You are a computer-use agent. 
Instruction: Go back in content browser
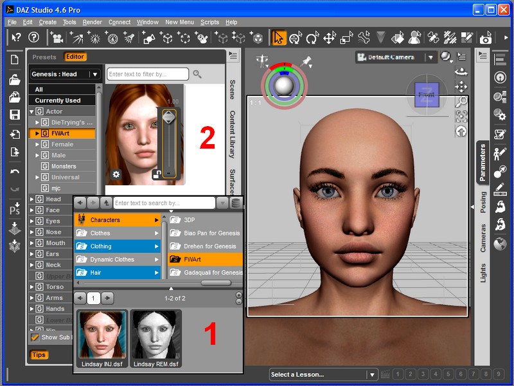click(x=80, y=203)
